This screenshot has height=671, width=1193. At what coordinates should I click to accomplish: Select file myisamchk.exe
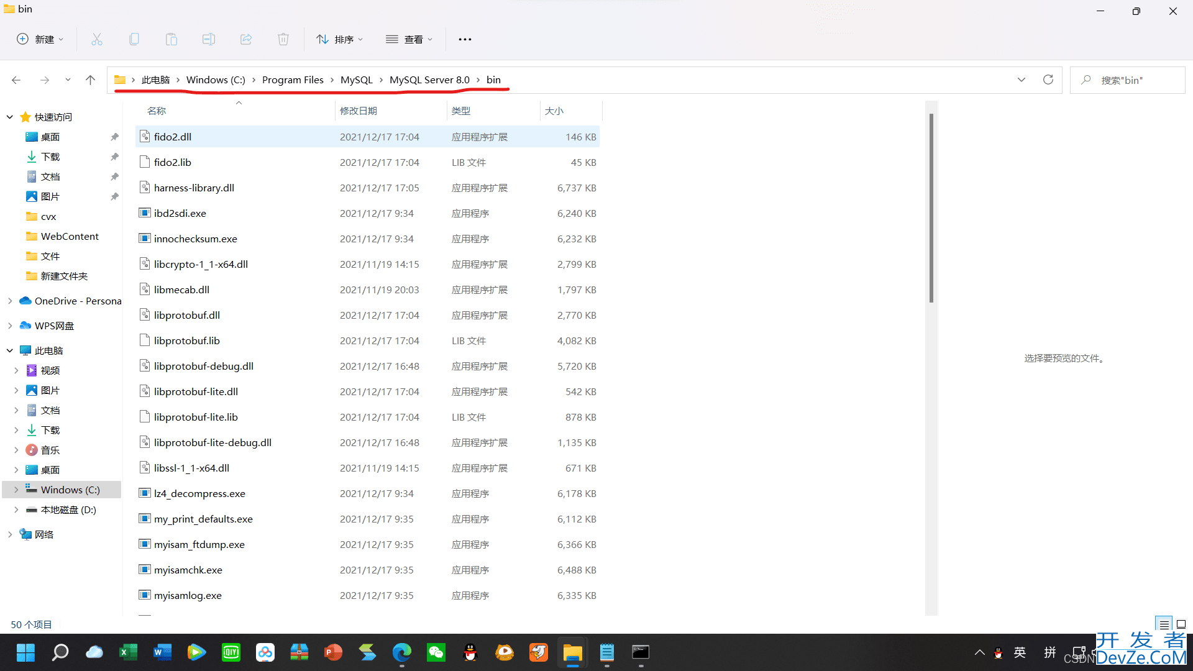[367, 570]
